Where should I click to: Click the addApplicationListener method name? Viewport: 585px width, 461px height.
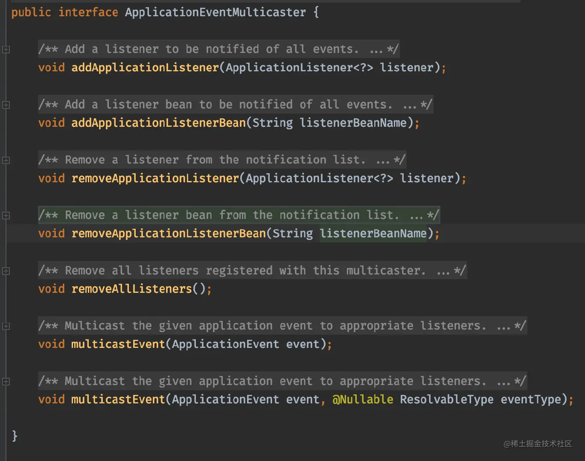tap(145, 68)
